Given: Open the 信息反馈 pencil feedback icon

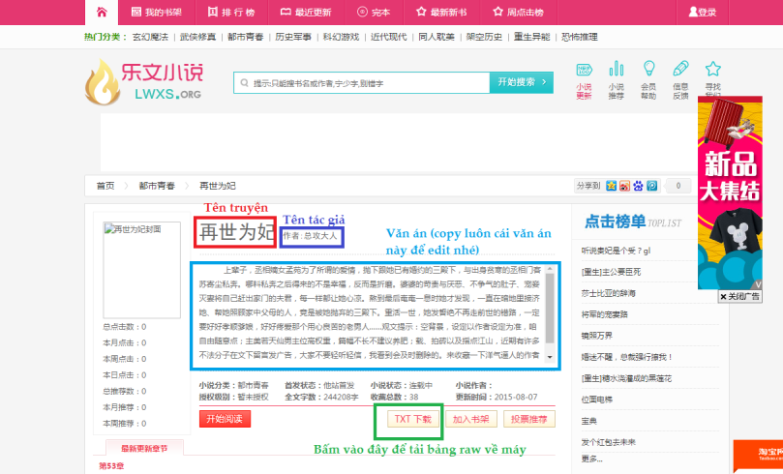Looking at the screenshot, I should pyautogui.click(x=680, y=70).
